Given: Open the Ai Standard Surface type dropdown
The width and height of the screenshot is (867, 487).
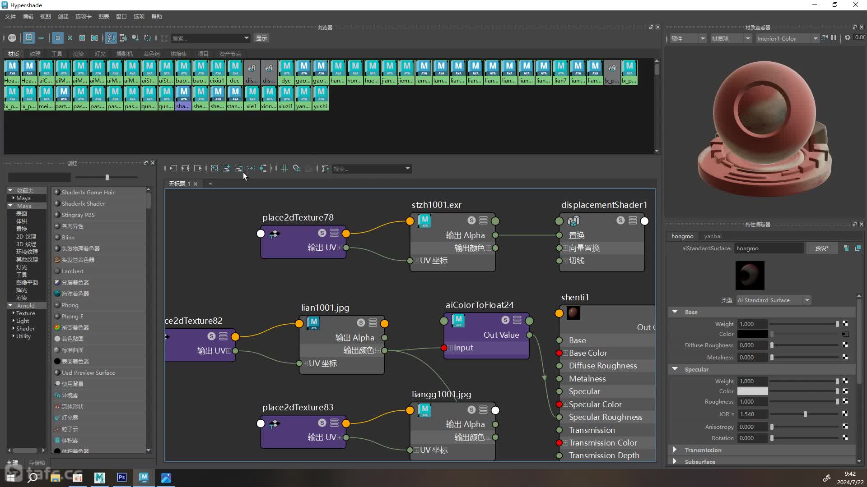Looking at the screenshot, I should (x=774, y=300).
